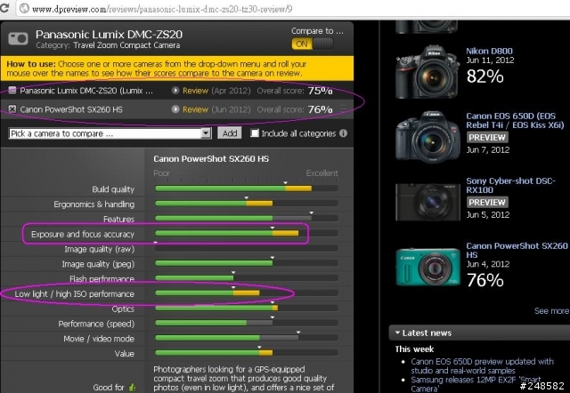Click the Optics rating label

pyautogui.click(x=123, y=309)
